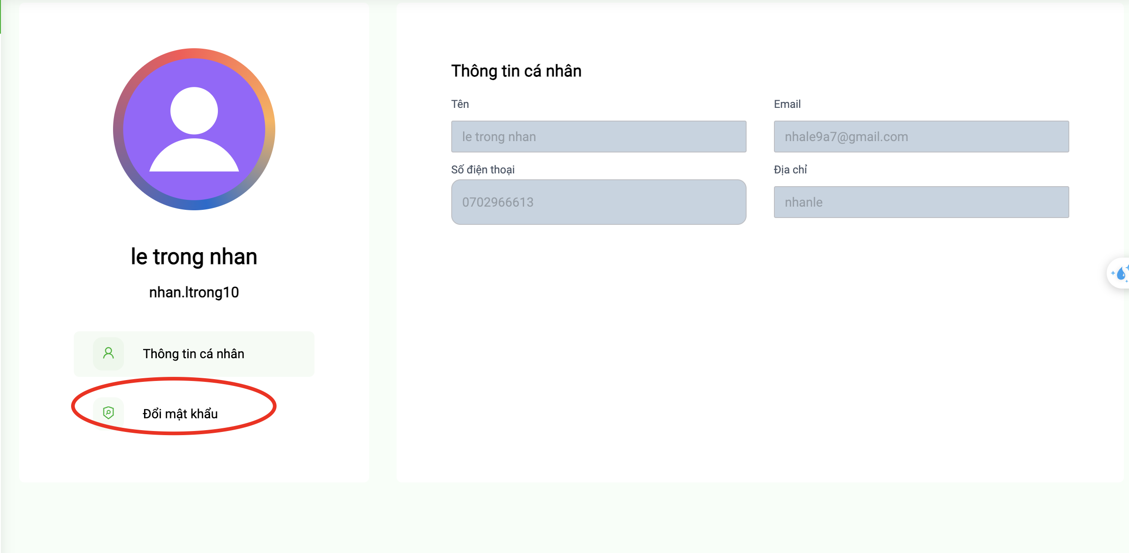Screen dimensions: 1129x553
Task: Click the Số điện thoại label
Action: (x=483, y=170)
